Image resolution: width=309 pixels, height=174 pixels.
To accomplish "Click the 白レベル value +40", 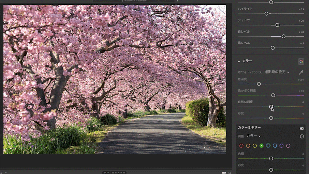I will pyautogui.click(x=301, y=32).
